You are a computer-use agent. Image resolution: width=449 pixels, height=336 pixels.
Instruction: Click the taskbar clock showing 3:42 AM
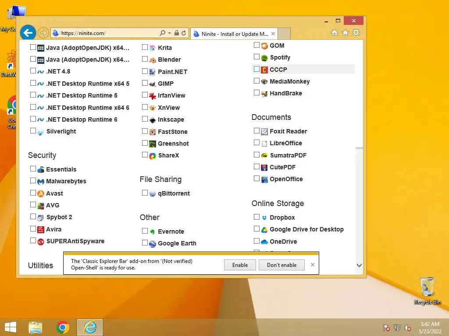click(430, 327)
